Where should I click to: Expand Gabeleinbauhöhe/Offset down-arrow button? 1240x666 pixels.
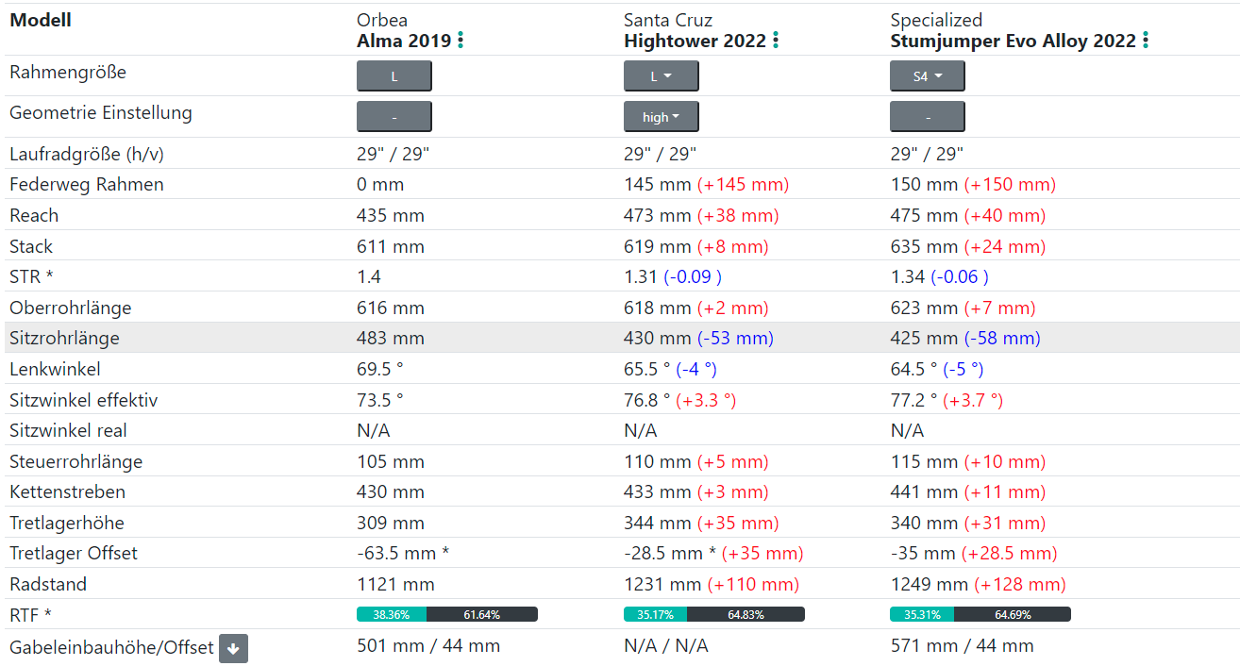click(x=234, y=648)
